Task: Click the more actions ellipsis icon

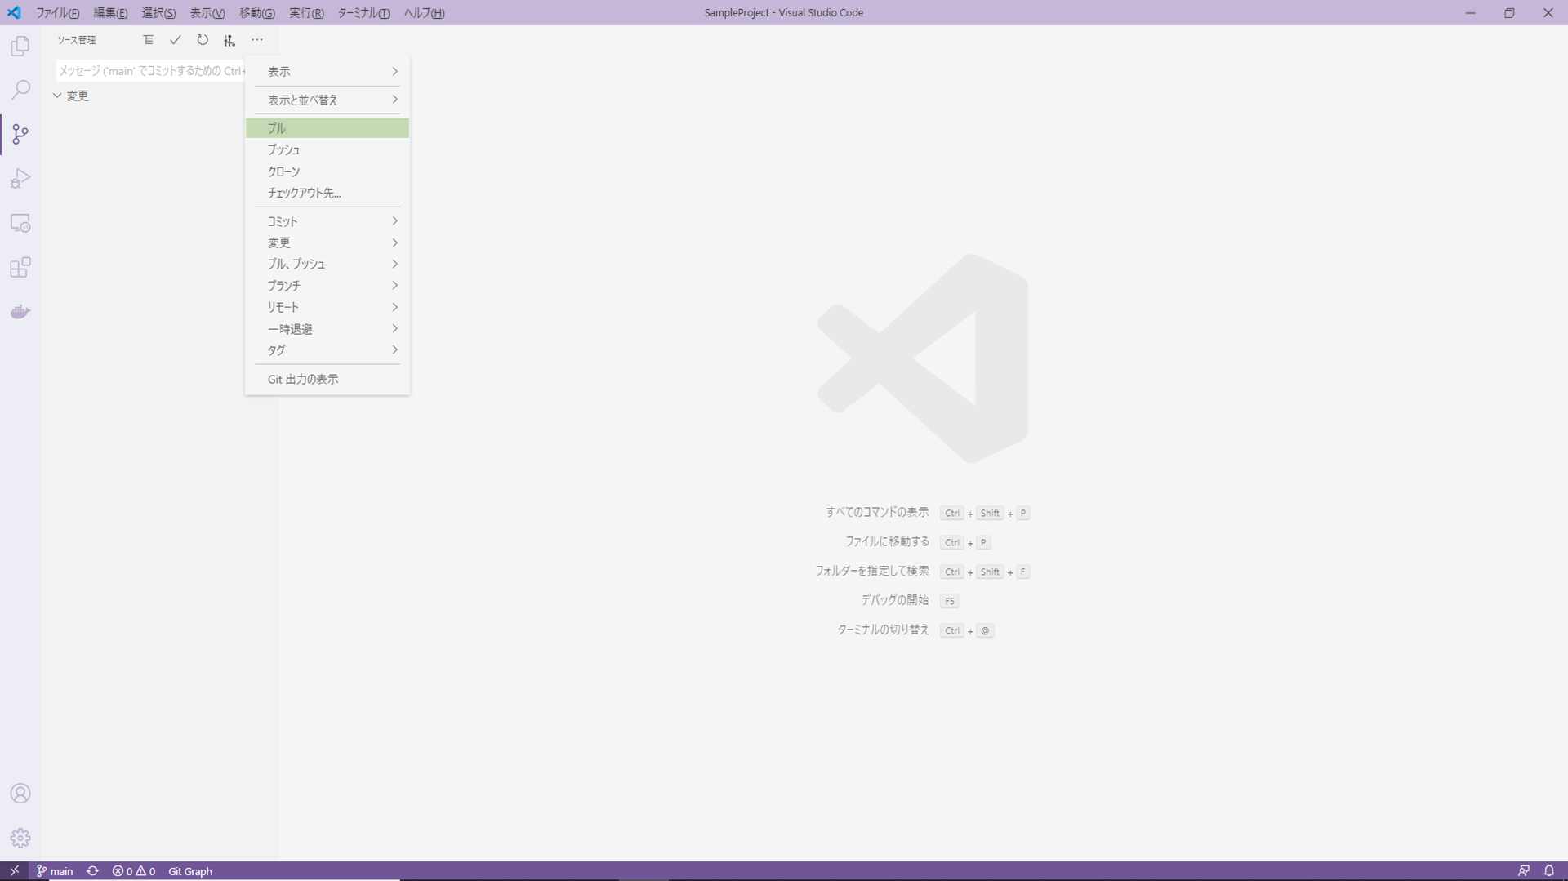Action: pyautogui.click(x=257, y=40)
